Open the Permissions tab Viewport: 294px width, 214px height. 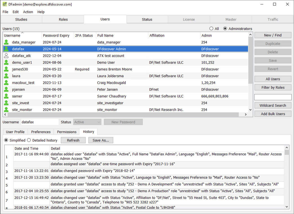[x=67, y=132]
